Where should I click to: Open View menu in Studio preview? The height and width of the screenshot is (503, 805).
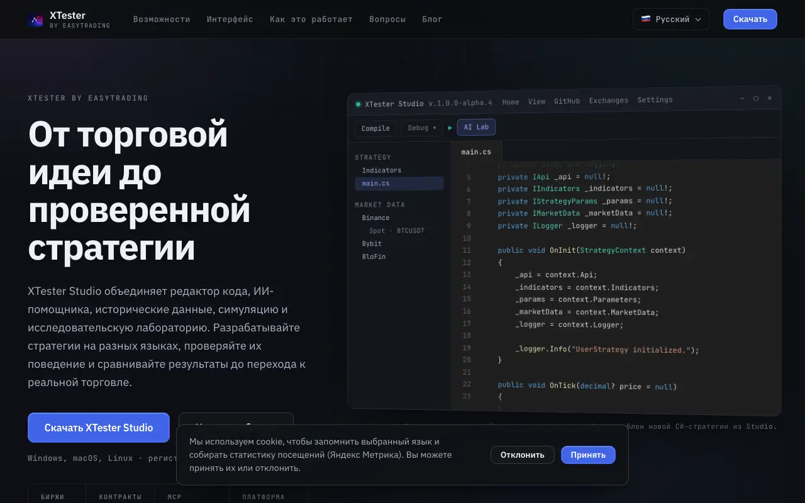click(536, 101)
